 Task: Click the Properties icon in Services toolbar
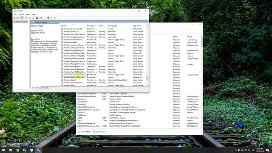click(x=26, y=18)
